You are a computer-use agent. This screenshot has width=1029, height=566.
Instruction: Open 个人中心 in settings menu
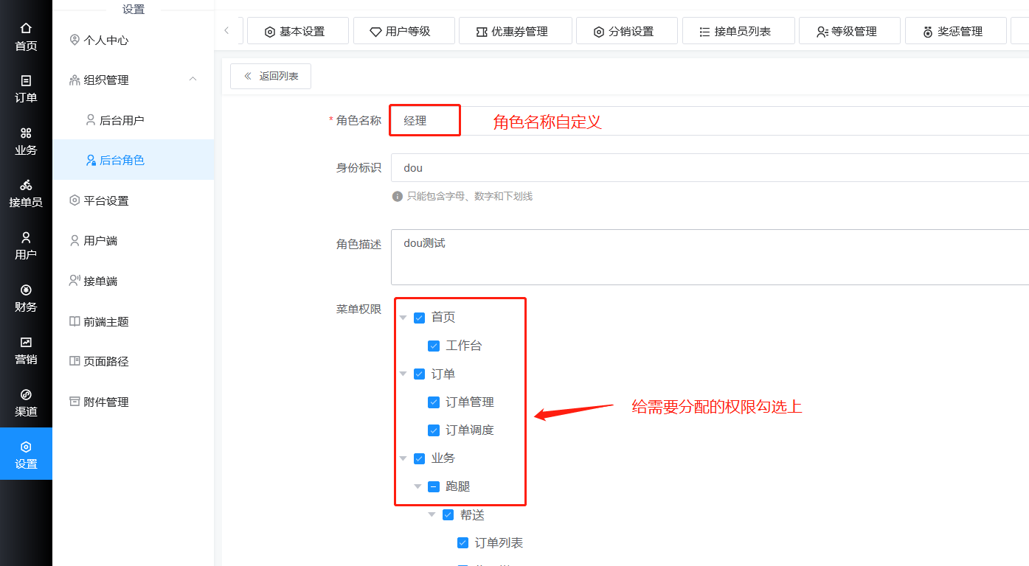(x=134, y=40)
